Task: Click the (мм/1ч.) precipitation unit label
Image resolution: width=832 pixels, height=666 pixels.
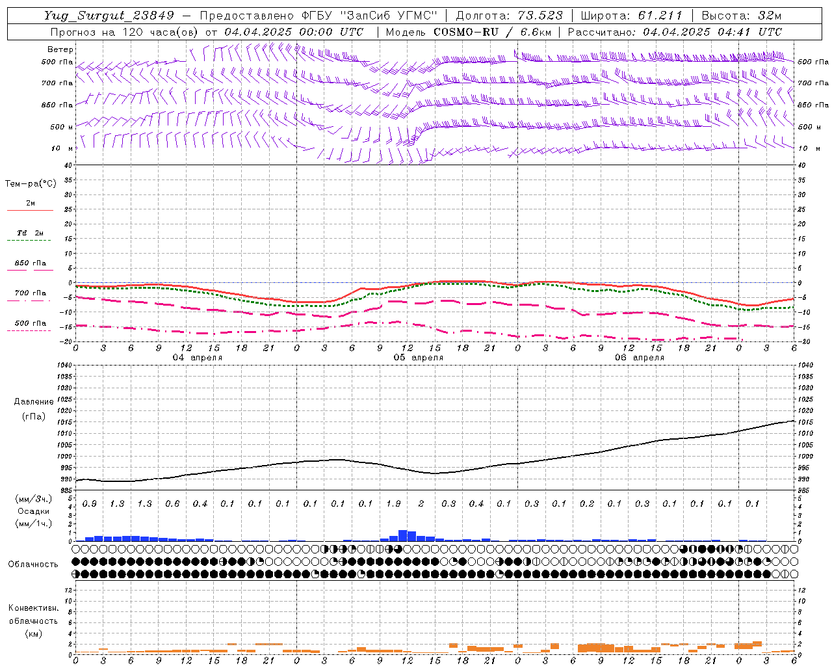Action: [34, 524]
